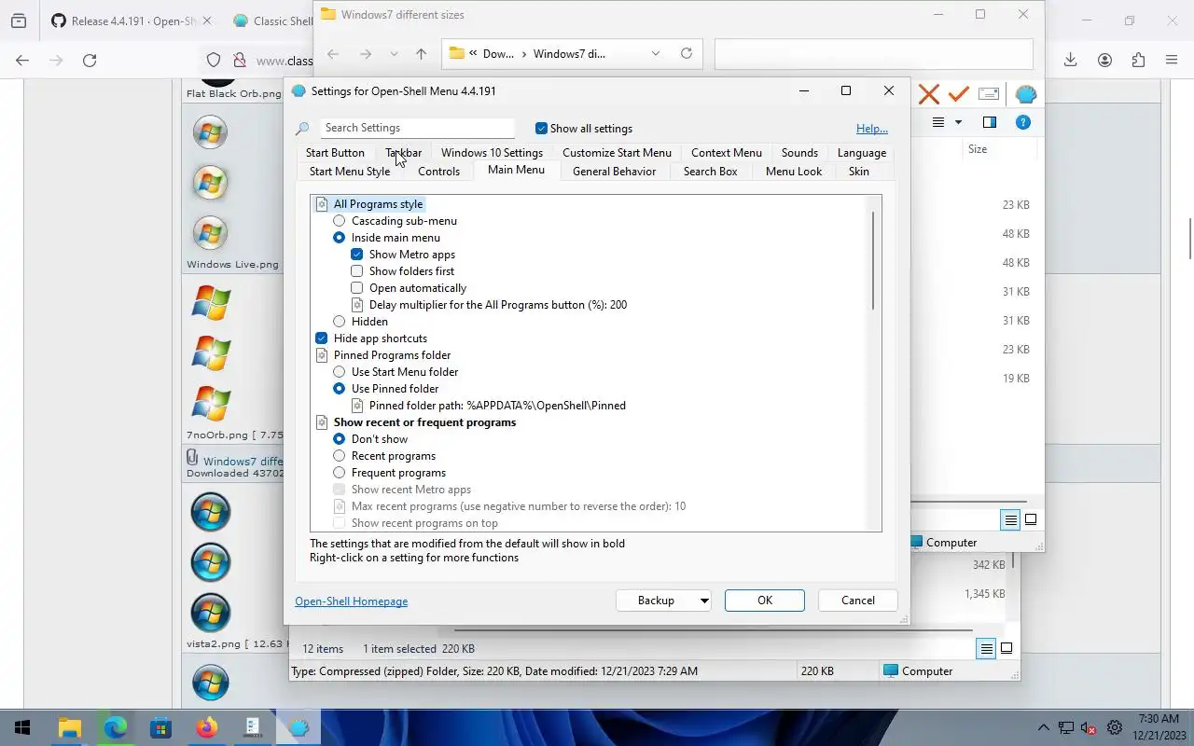Switch to Windows 10 Settings tab
The image size is (1194, 746).
coord(492,153)
